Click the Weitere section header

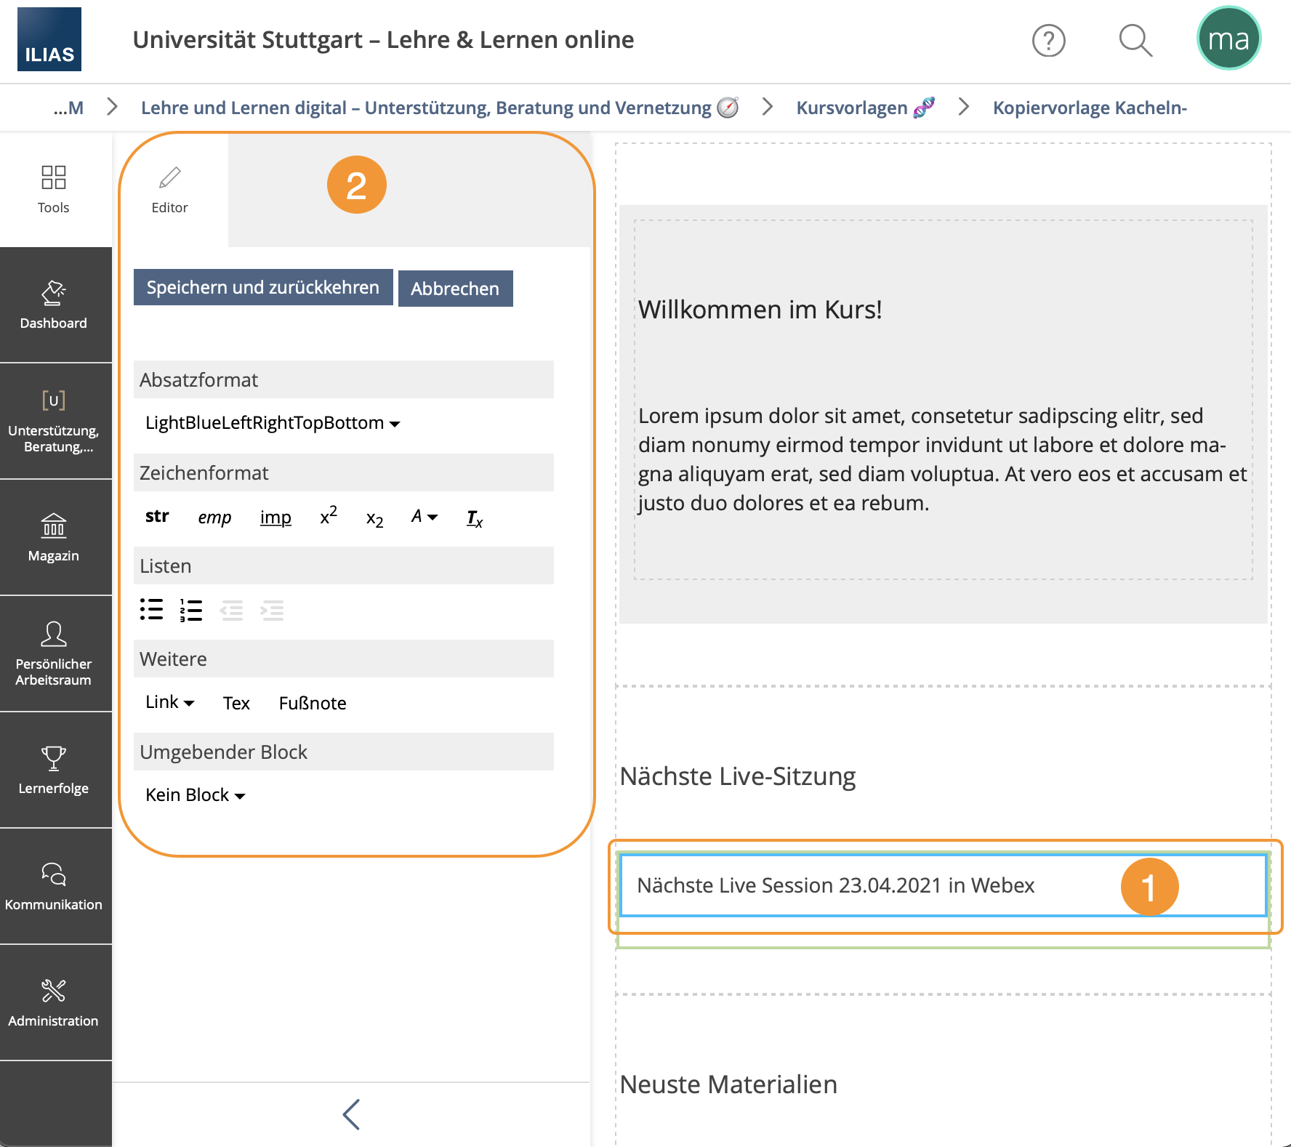point(344,659)
